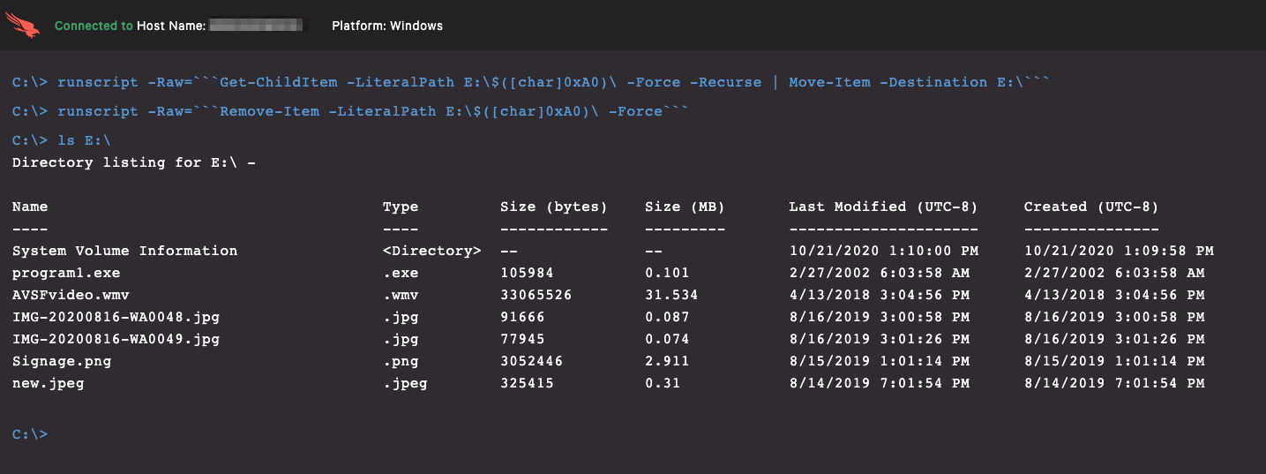
Task: Select 'IMG-20200816-WA0049.jpg' file name
Action: point(116,339)
